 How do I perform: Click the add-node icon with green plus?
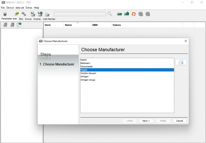pyautogui.click(x=19, y=25)
